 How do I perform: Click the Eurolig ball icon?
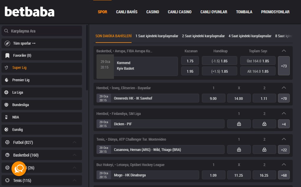click(x=6, y=129)
